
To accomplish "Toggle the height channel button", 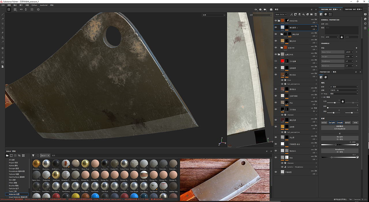I will (332, 123).
